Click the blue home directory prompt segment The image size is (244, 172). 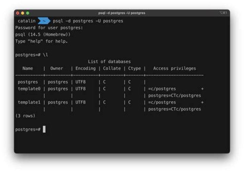pos(44,21)
